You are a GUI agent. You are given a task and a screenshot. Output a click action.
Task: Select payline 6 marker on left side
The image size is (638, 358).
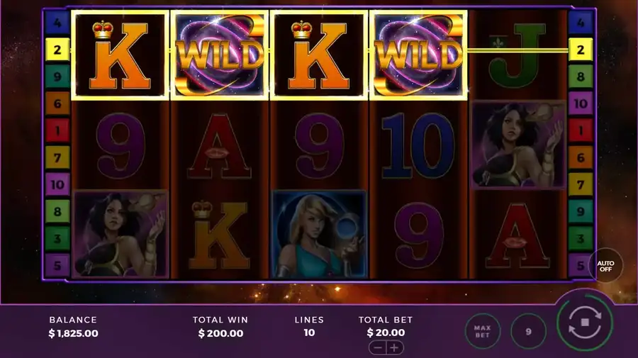(x=57, y=104)
